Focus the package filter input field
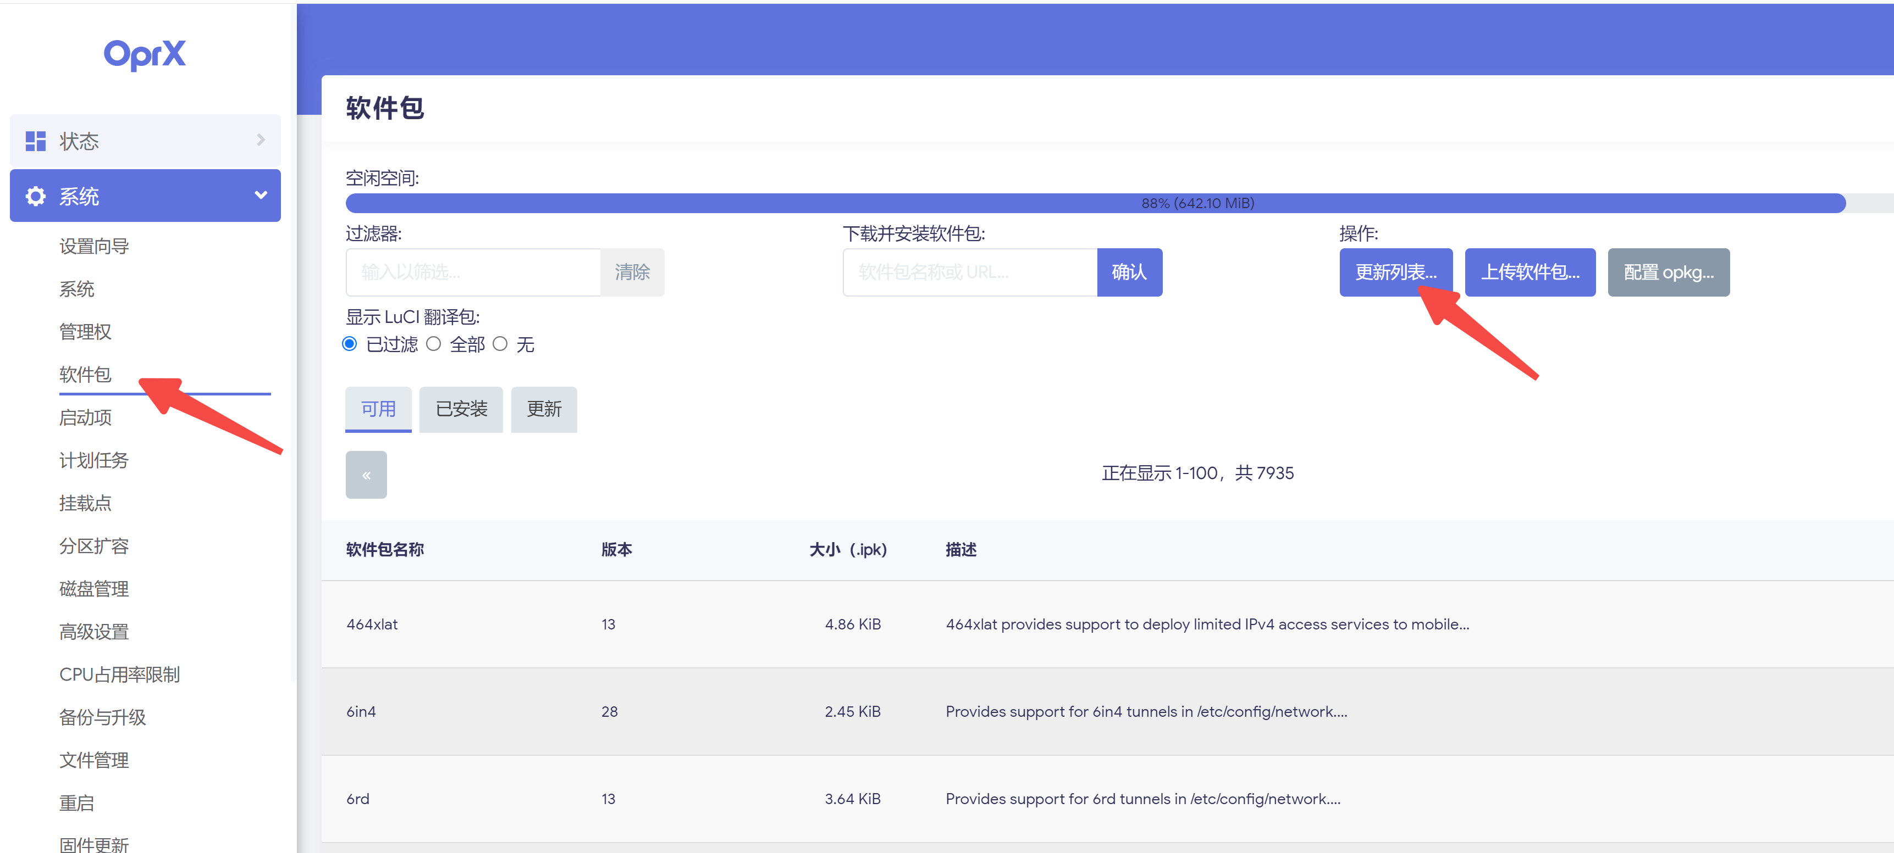The image size is (1894, 853). point(473,272)
